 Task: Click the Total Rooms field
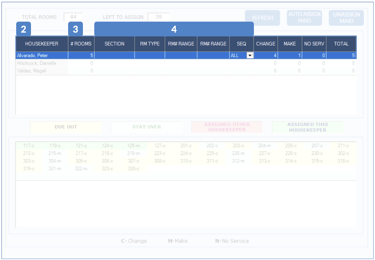pyautogui.click(x=73, y=17)
